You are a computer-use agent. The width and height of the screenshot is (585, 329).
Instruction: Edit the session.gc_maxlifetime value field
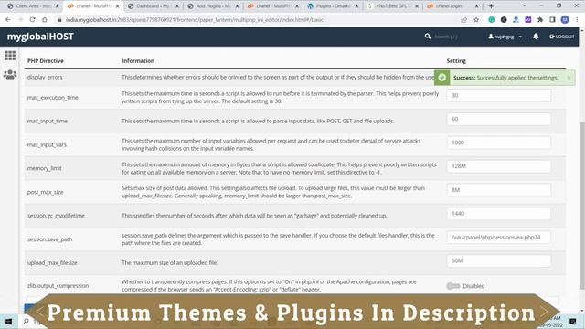(x=499, y=213)
